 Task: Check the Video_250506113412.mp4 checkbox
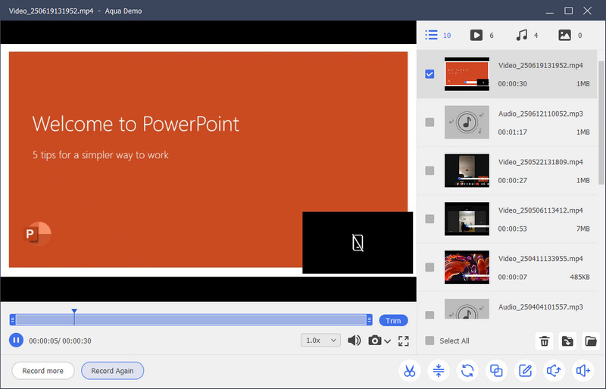coord(430,219)
